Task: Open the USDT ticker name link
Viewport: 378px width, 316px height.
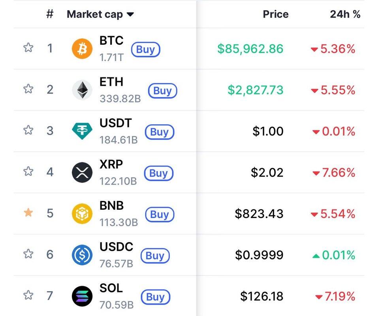Action: (115, 123)
